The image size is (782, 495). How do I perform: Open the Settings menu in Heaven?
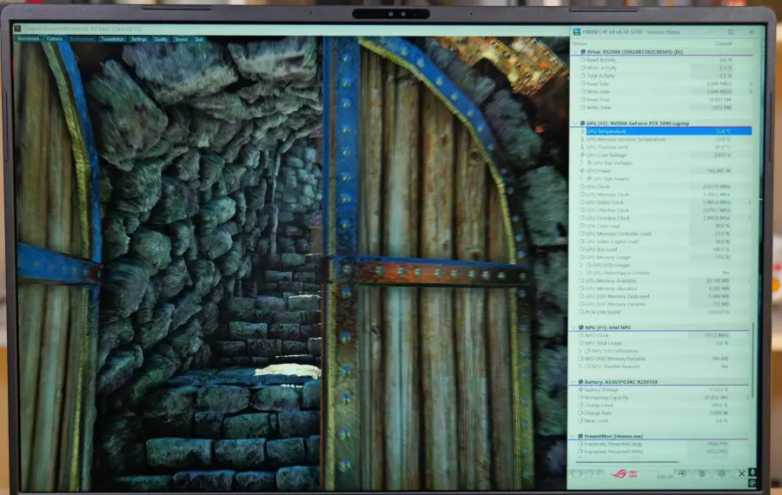click(x=139, y=39)
